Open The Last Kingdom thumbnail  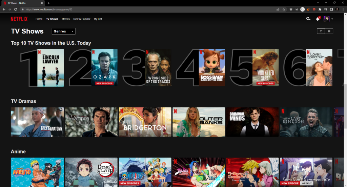[306, 122]
